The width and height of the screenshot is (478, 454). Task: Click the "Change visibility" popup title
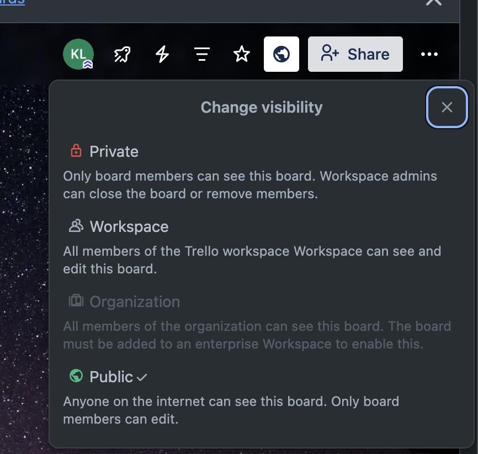261,107
